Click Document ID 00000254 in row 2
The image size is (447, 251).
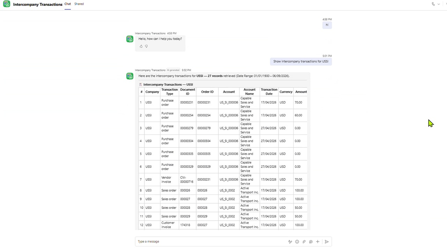click(186, 115)
